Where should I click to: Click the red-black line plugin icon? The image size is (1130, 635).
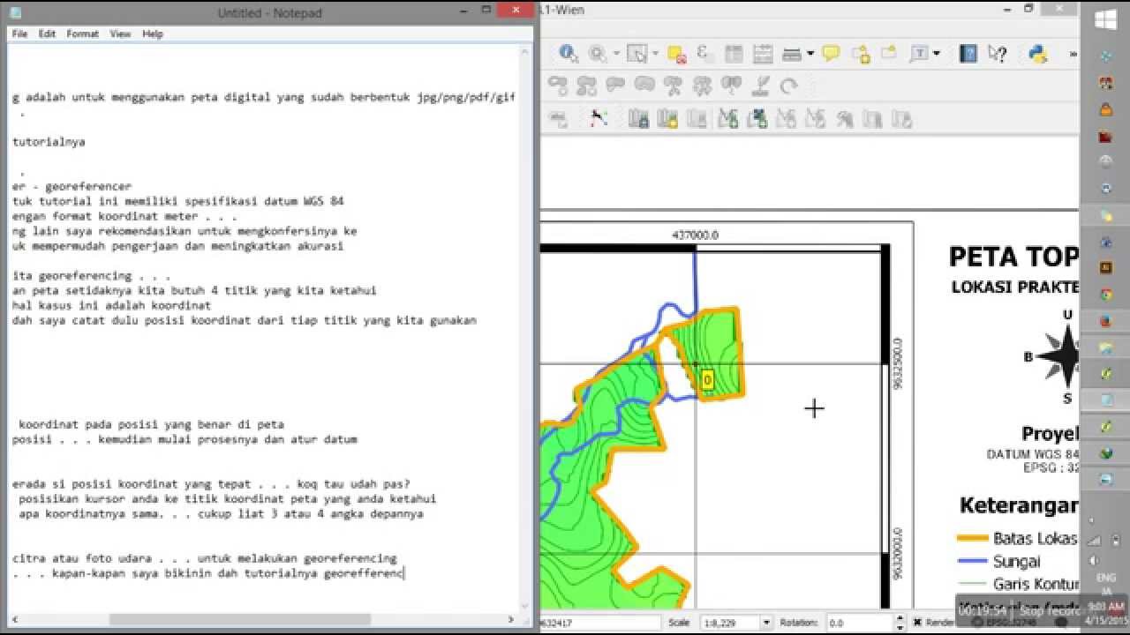point(599,118)
